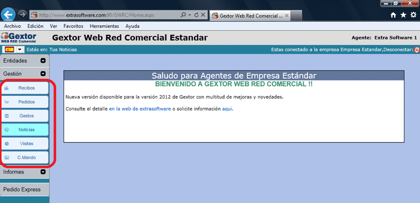This screenshot has width=420, height=203.
Task: Open the Herramientas menu
Action: 104,26
